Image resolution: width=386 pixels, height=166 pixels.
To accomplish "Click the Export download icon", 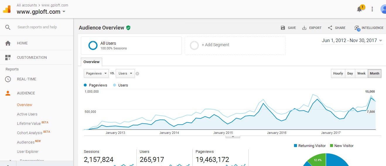I will (304, 28).
